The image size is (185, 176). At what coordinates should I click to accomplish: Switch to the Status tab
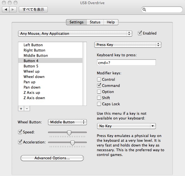pyautogui.click(x=95, y=22)
